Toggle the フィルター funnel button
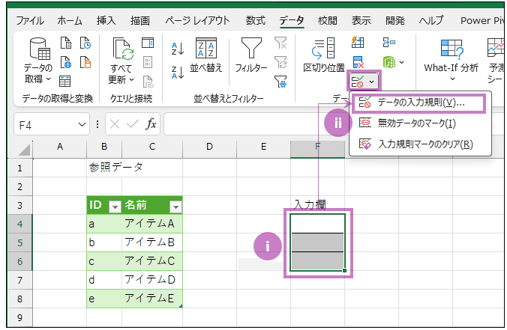Screen dimensions: 507x330 click(251, 55)
